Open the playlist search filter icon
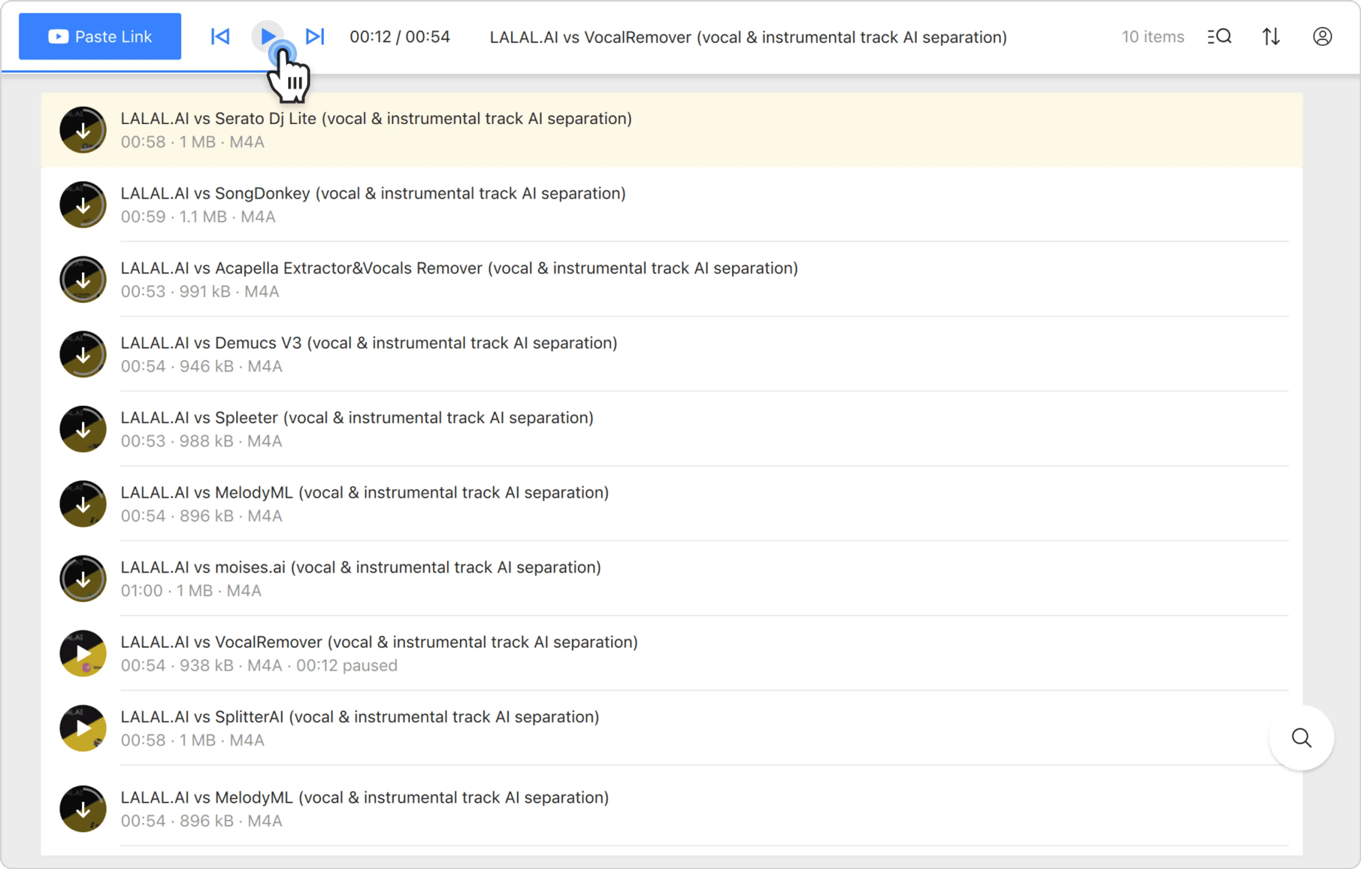 1219,37
